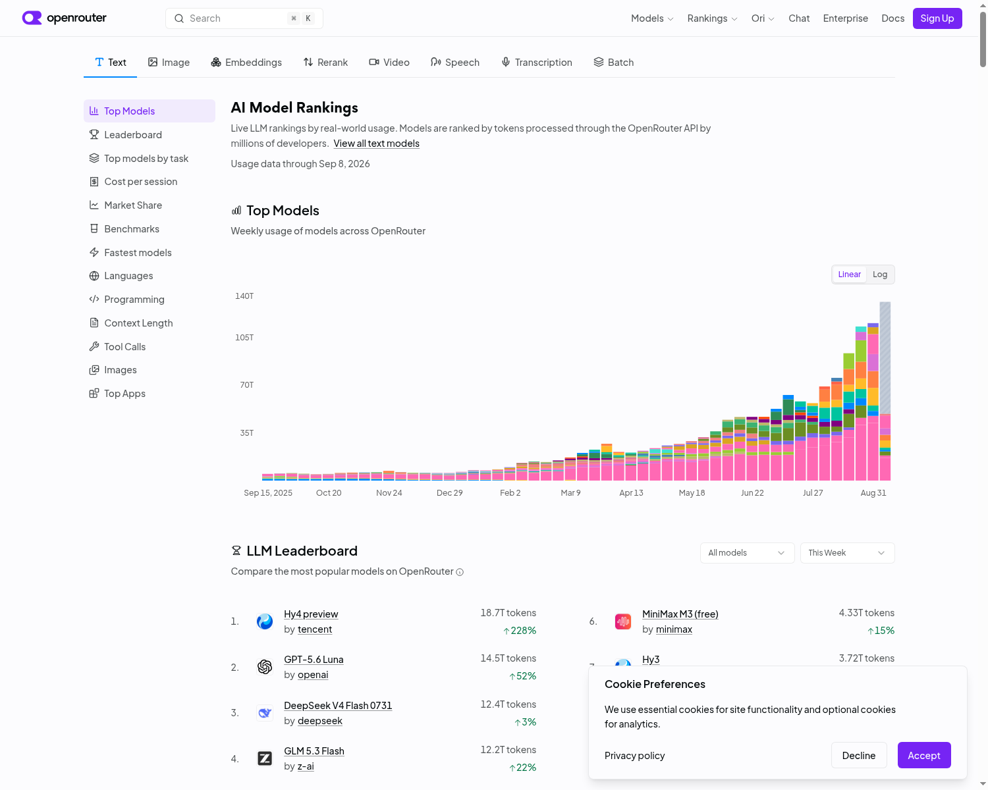The image size is (988, 790).
Task: Expand the Rankings navigation menu
Action: [713, 18]
